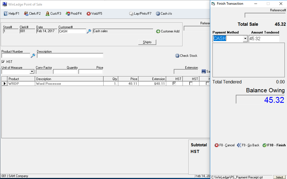Image resolution: width=287 pixels, height=179 pixels.
Task: Click the Cash i/o gear icon
Action: coord(158,14)
